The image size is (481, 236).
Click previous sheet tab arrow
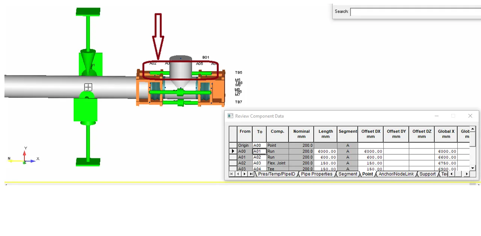click(238, 174)
